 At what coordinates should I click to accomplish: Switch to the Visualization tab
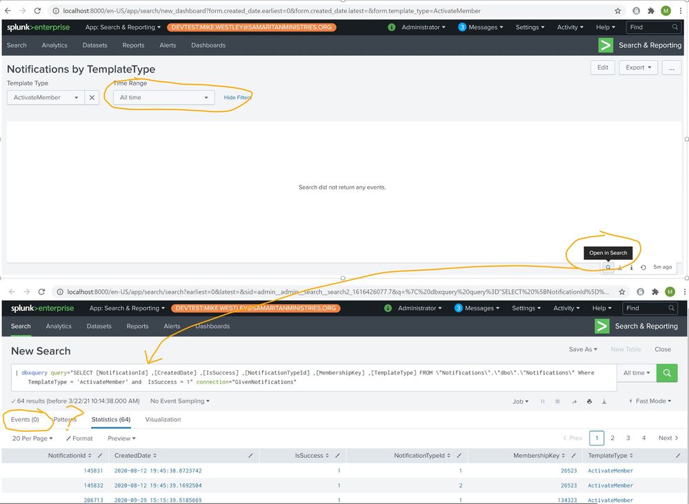(163, 419)
